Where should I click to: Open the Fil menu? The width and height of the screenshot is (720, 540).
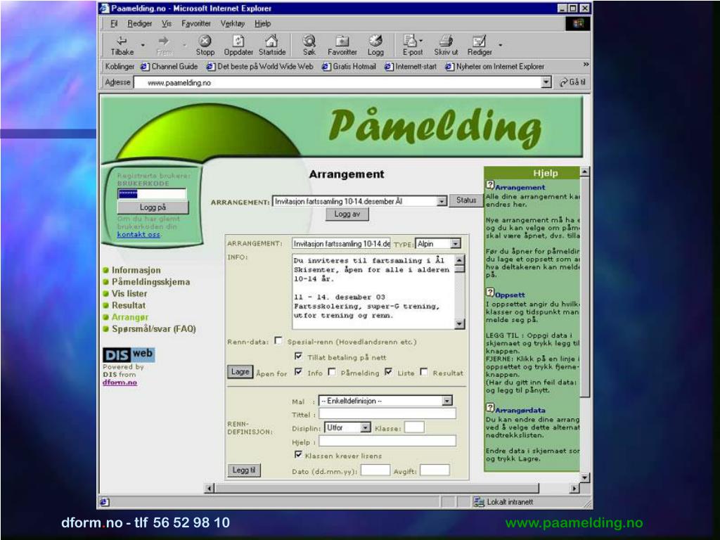pyautogui.click(x=114, y=23)
